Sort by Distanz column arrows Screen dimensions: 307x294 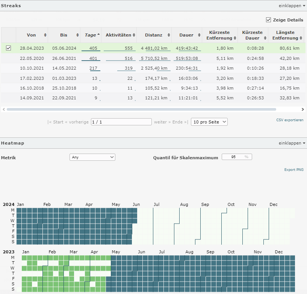tap(169, 35)
